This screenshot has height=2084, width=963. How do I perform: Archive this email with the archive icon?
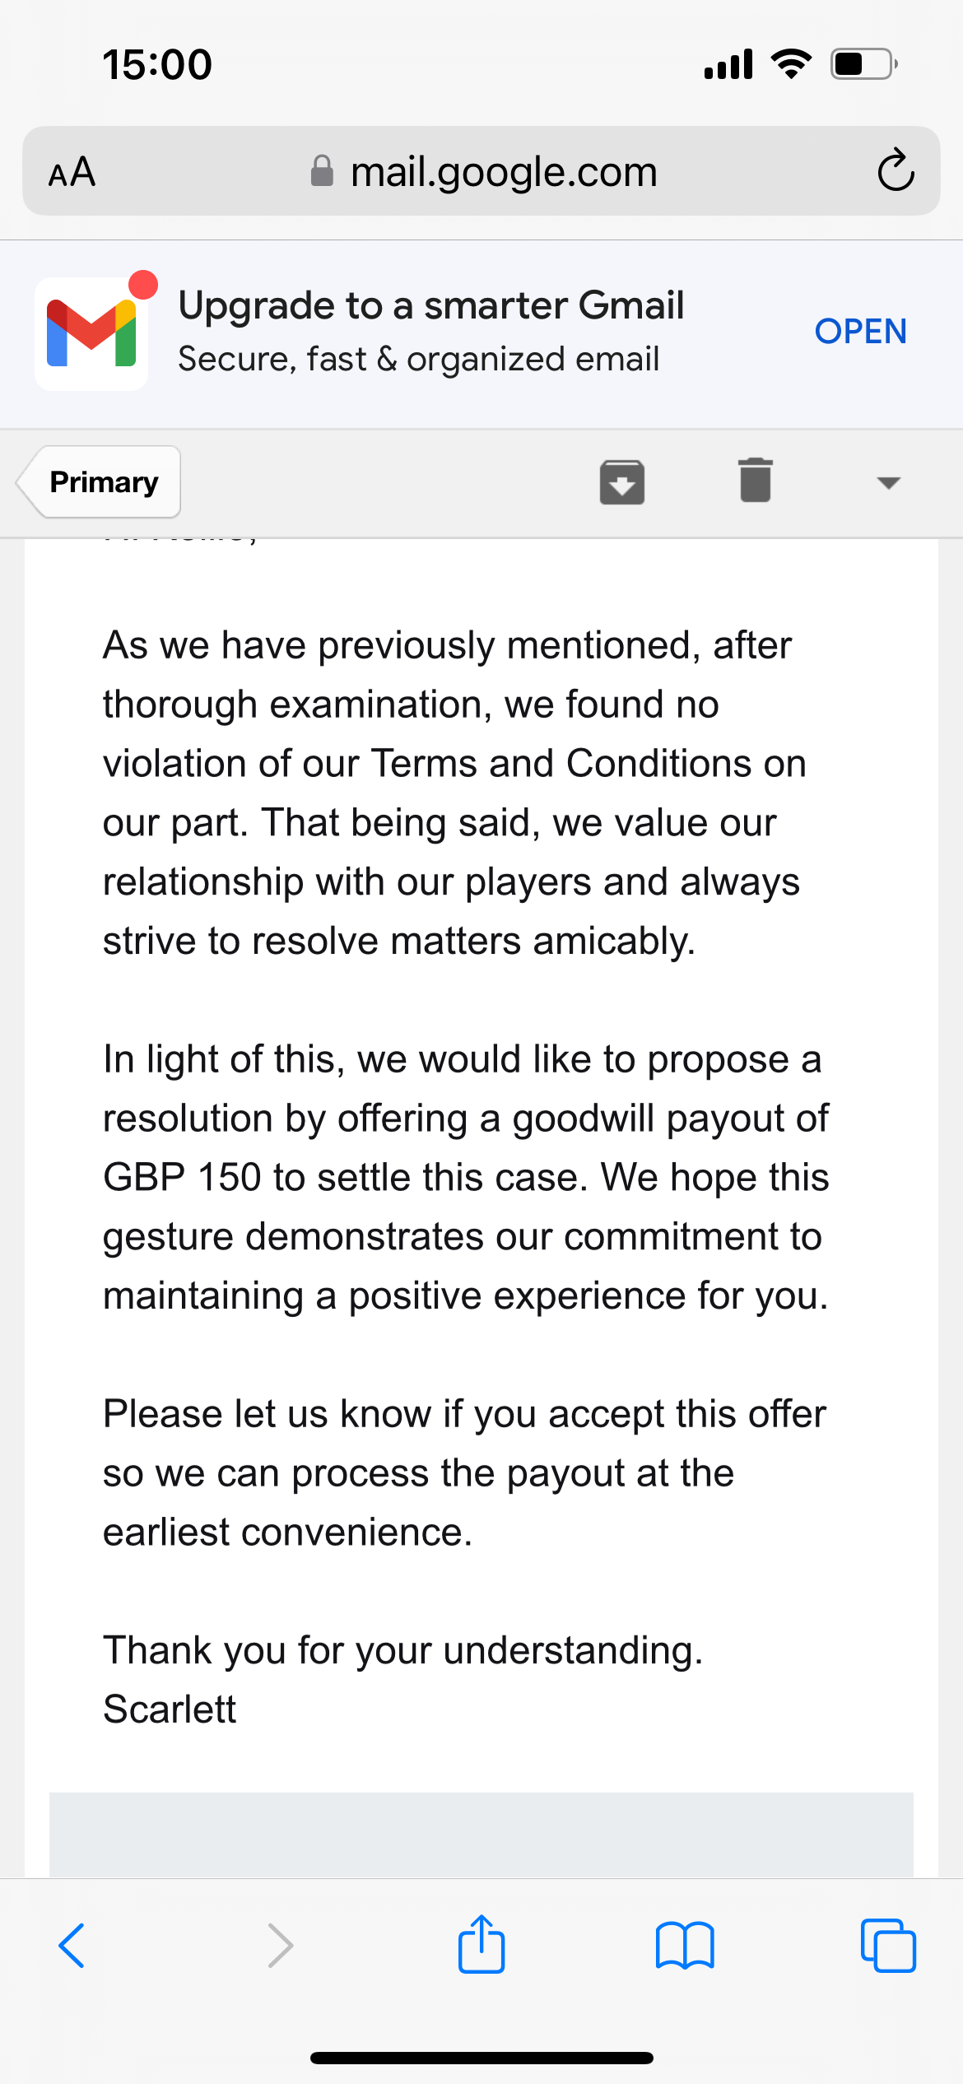(621, 481)
